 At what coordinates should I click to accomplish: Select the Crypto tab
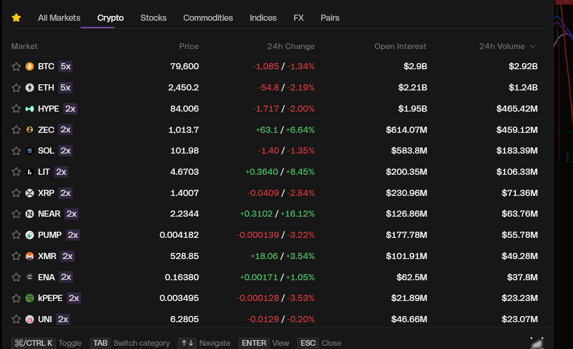[x=110, y=18]
